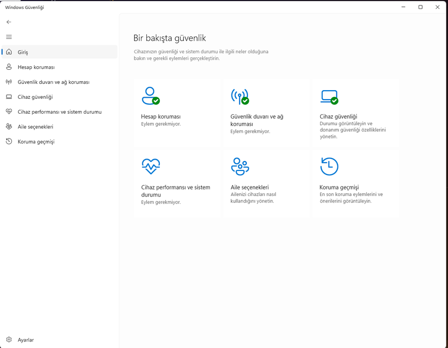448x348 pixels.
Task: Click the Ayarlar gear icon
Action: tap(9, 340)
